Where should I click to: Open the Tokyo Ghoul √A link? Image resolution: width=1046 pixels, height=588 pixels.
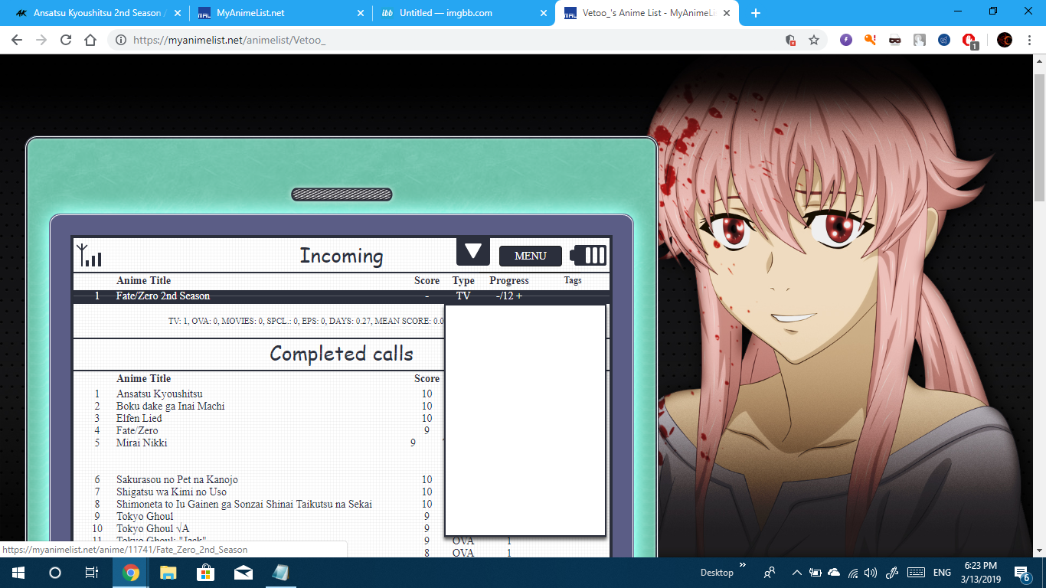[153, 528]
